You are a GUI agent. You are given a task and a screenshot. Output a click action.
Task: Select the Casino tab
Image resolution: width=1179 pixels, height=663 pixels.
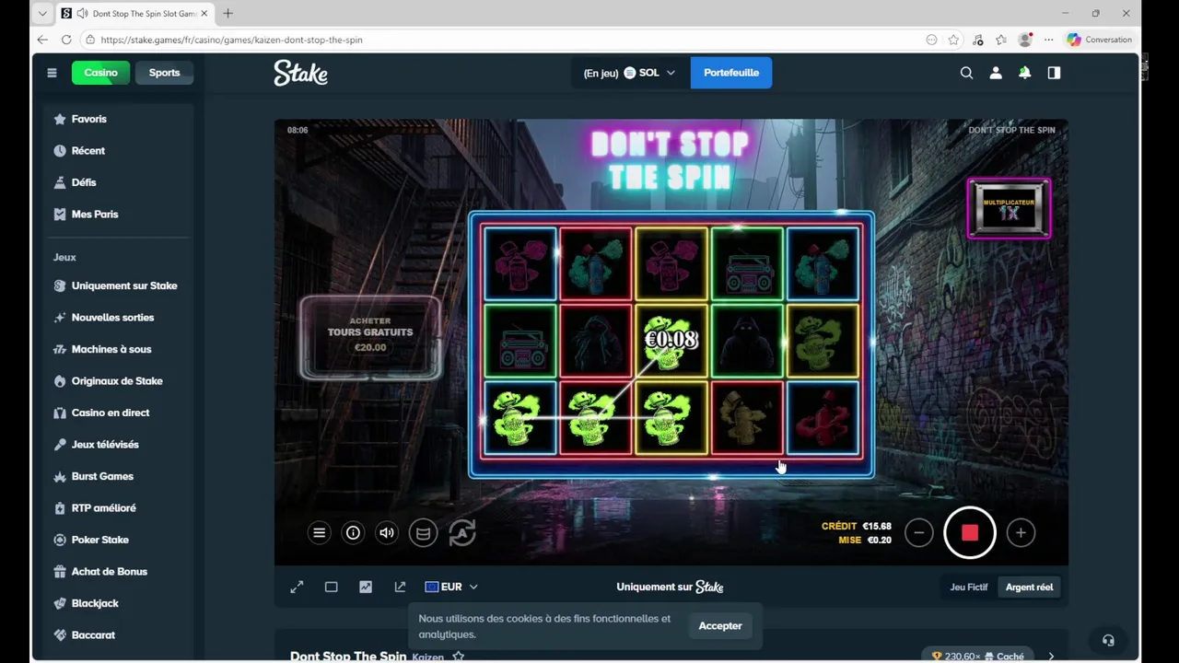pyautogui.click(x=101, y=73)
